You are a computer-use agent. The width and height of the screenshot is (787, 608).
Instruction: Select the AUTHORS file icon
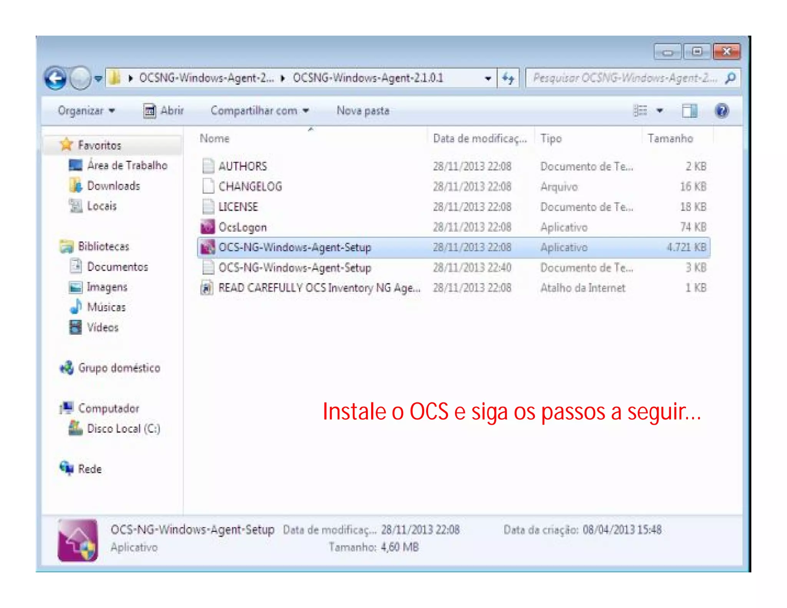tap(208, 166)
